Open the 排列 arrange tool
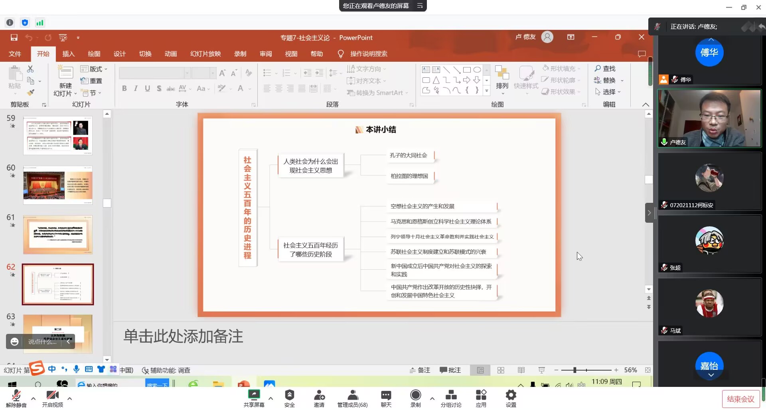Screen dimensions: 766x410 coord(502,80)
